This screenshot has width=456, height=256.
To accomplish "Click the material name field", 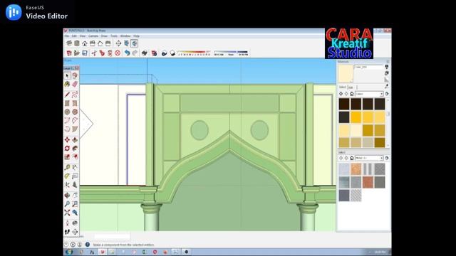I will click(x=368, y=67).
